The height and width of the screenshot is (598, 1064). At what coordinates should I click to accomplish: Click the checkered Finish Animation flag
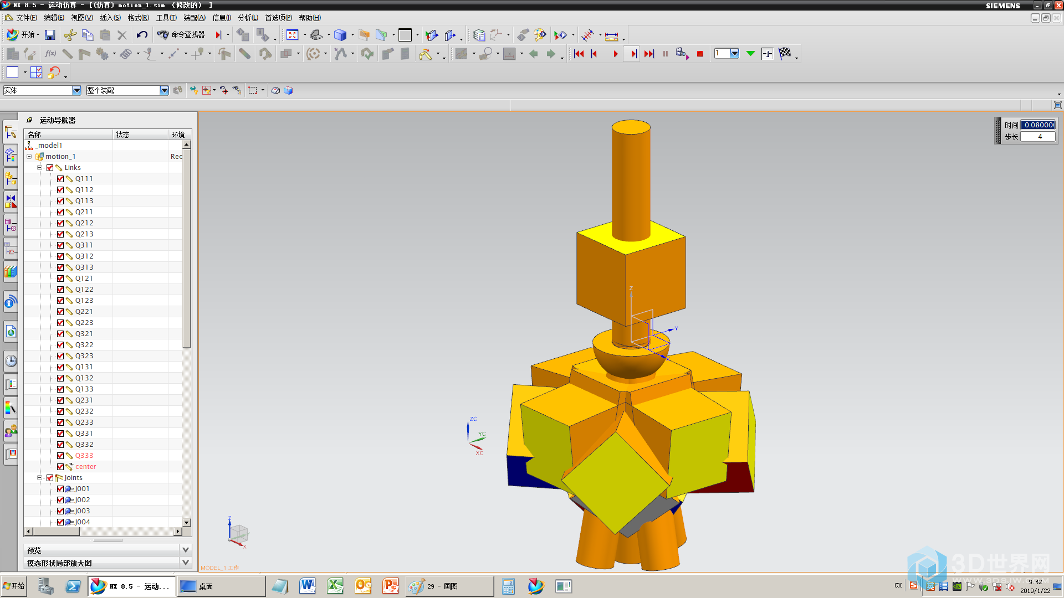tap(785, 53)
